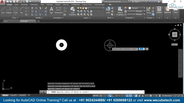Screen dimensions: 184x103
Task: Select the Line tool
Action: pos(3,10)
